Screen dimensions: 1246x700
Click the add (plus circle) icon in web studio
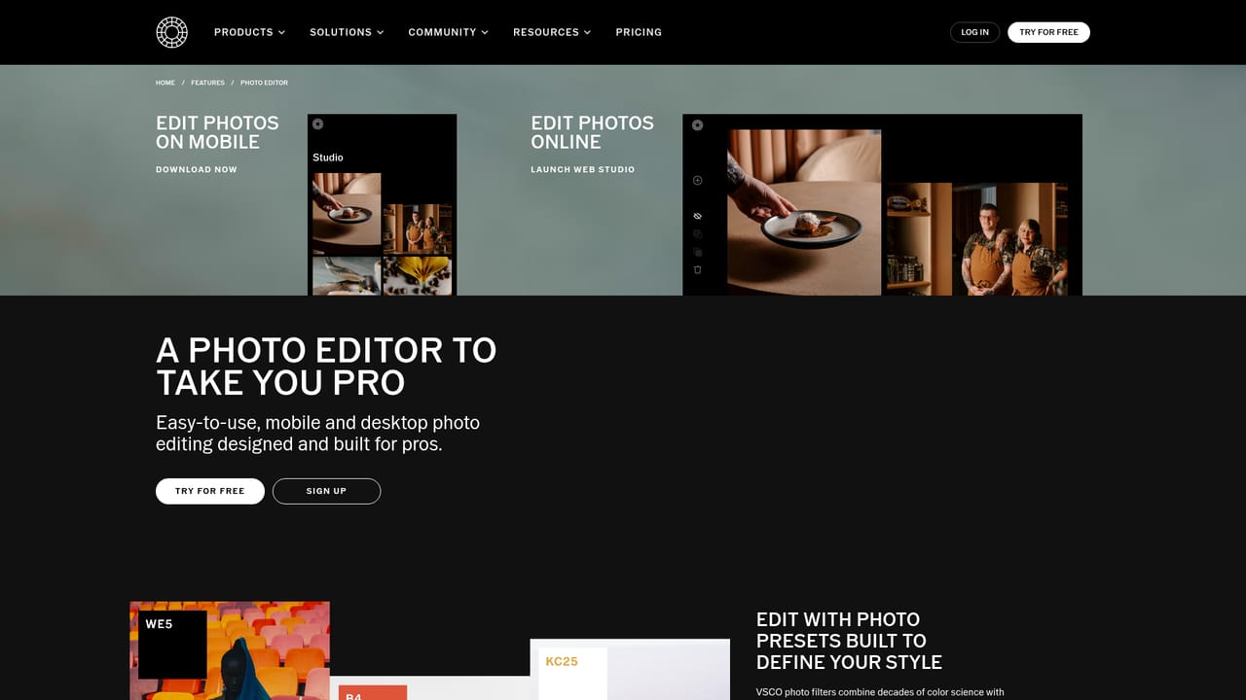click(x=697, y=181)
